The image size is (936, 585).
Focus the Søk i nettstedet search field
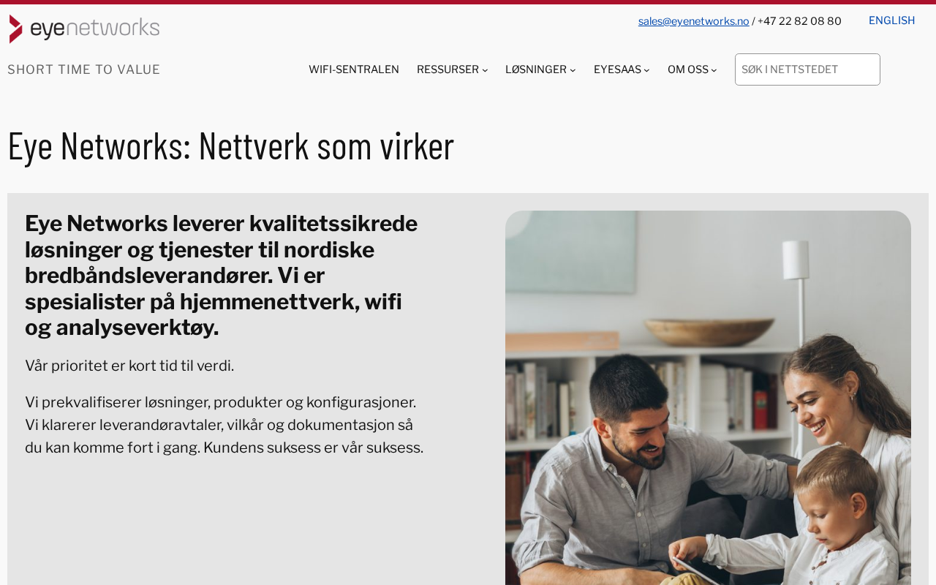[x=807, y=69]
